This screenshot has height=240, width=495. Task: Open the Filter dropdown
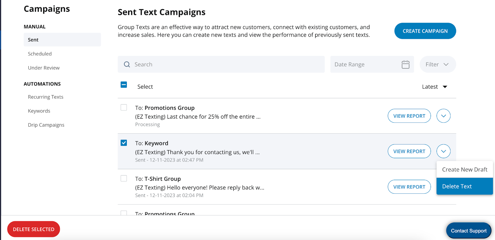[x=437, y=64]
